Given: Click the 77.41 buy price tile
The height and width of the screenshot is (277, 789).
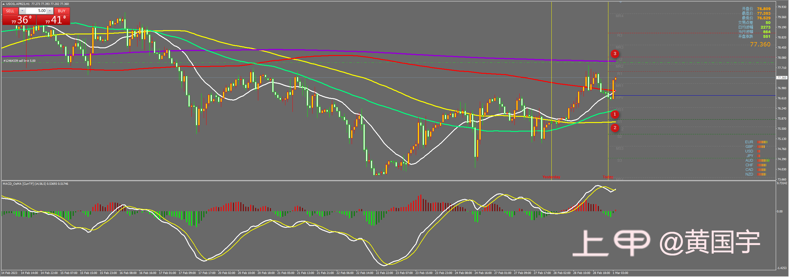Looking at the screenshot, I should coord(53,20).
